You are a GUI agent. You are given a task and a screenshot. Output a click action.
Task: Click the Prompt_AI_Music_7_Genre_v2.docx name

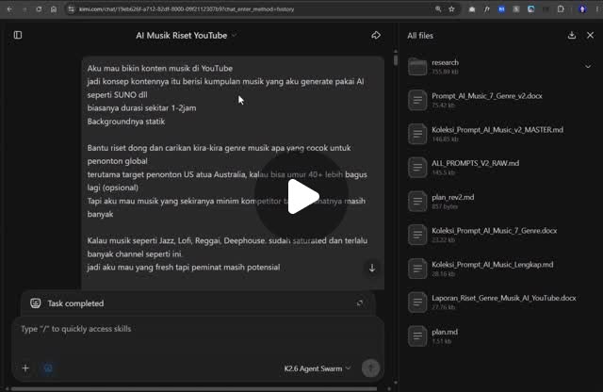pos(487,96)
